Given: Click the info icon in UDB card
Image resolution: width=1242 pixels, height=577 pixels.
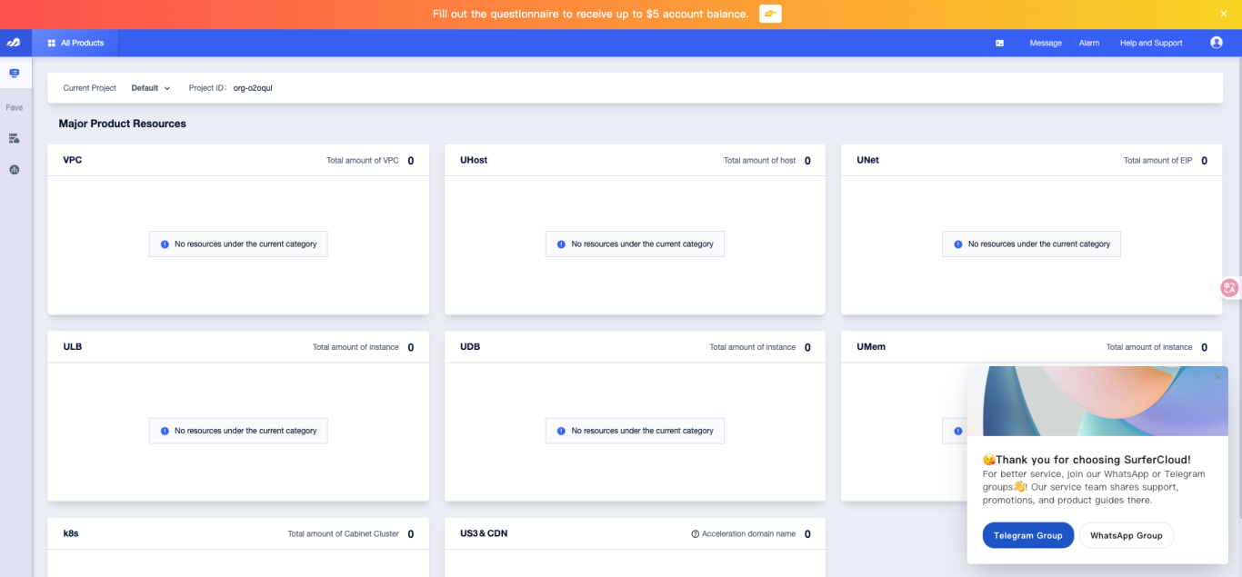Looking at the screenshot, I should tap(561, 431).
